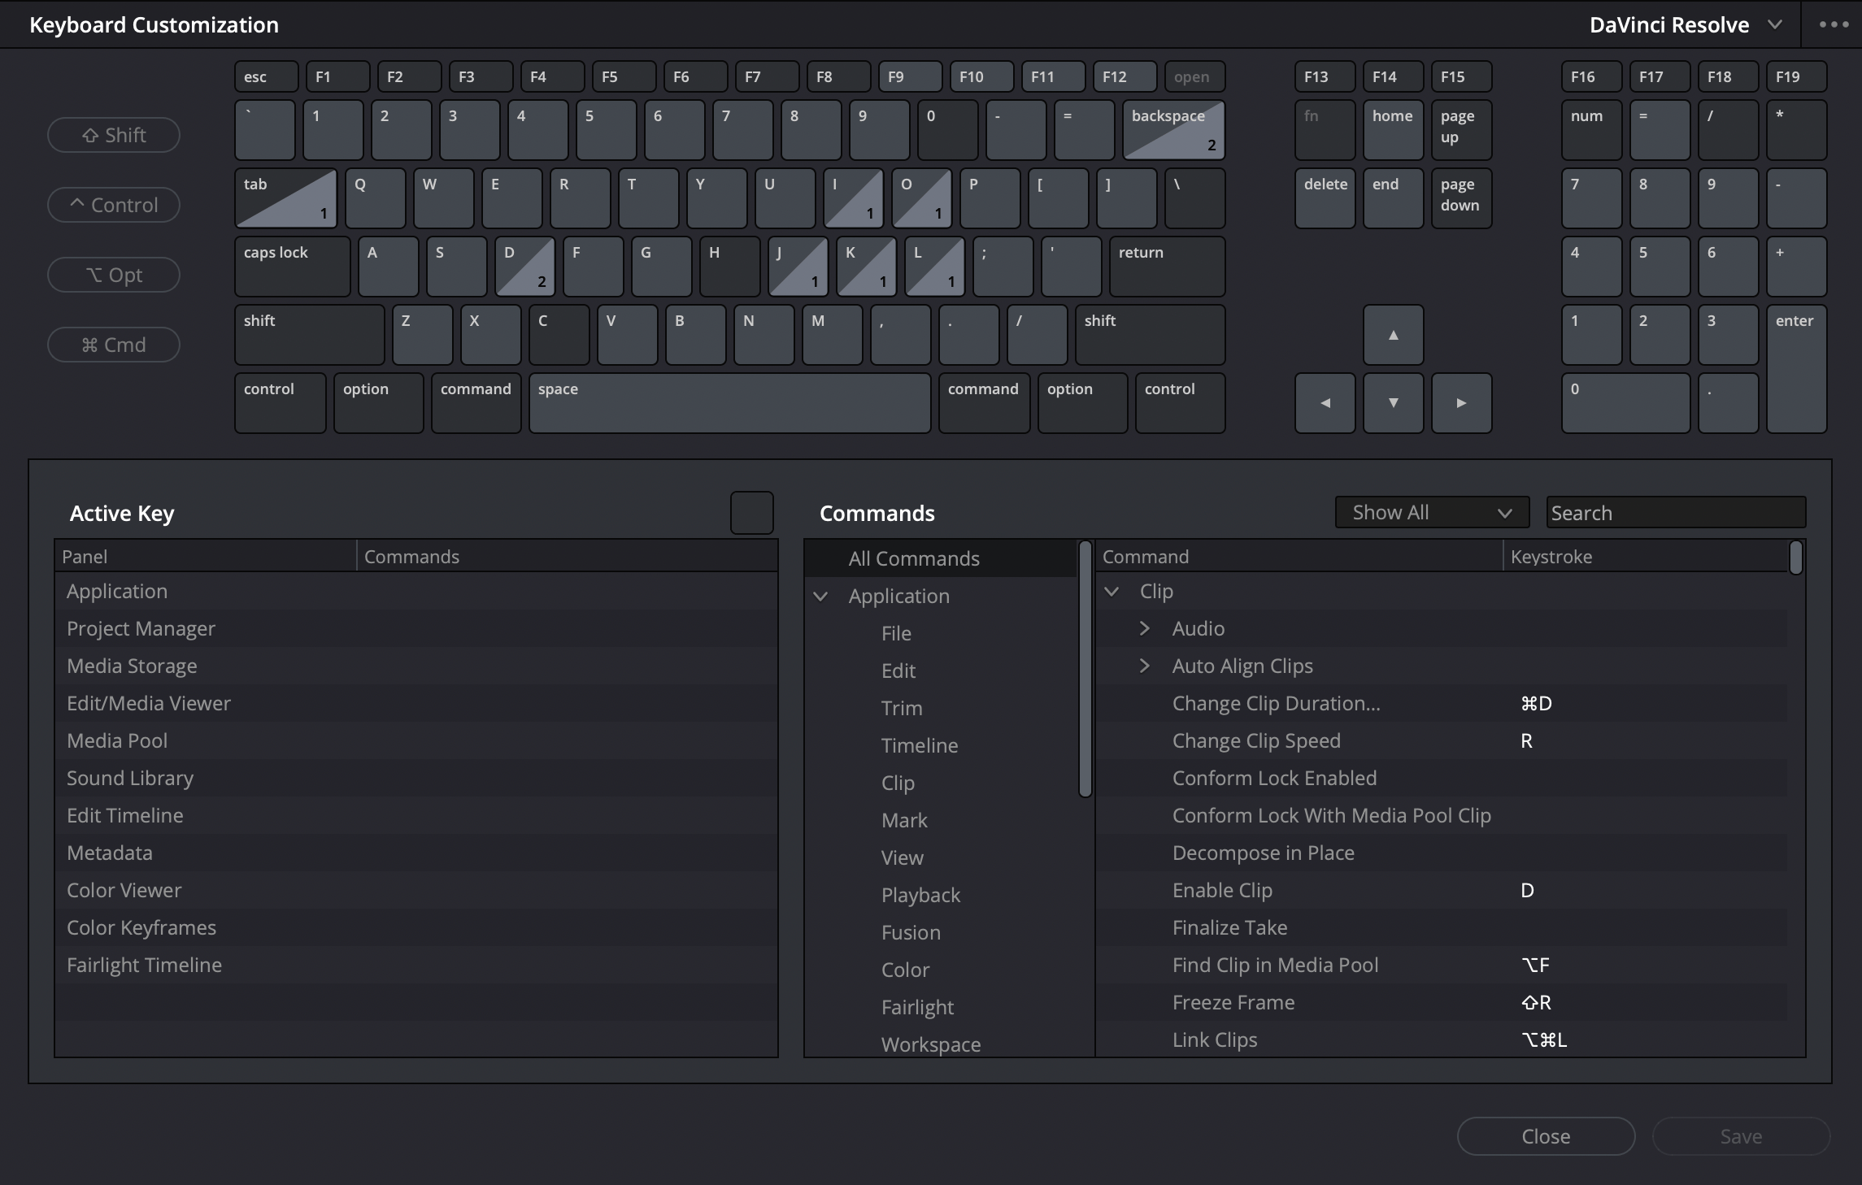
Task: Click the backspace key with two assignments
Action: pos(1173,129)
